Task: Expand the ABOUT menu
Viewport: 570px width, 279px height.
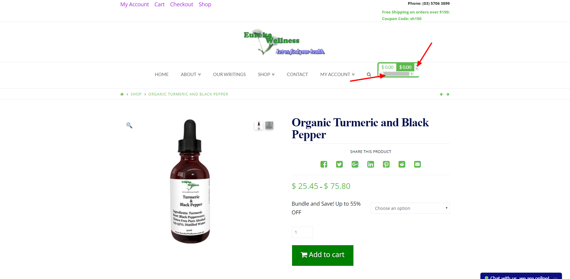Action: [191, 75]
